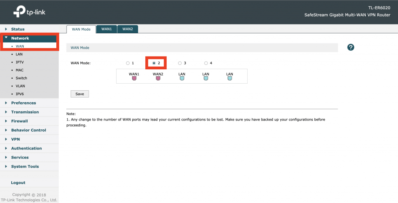398x203 pixels.
Task: Expand the Firewall menu section
Action: (19, 121)
